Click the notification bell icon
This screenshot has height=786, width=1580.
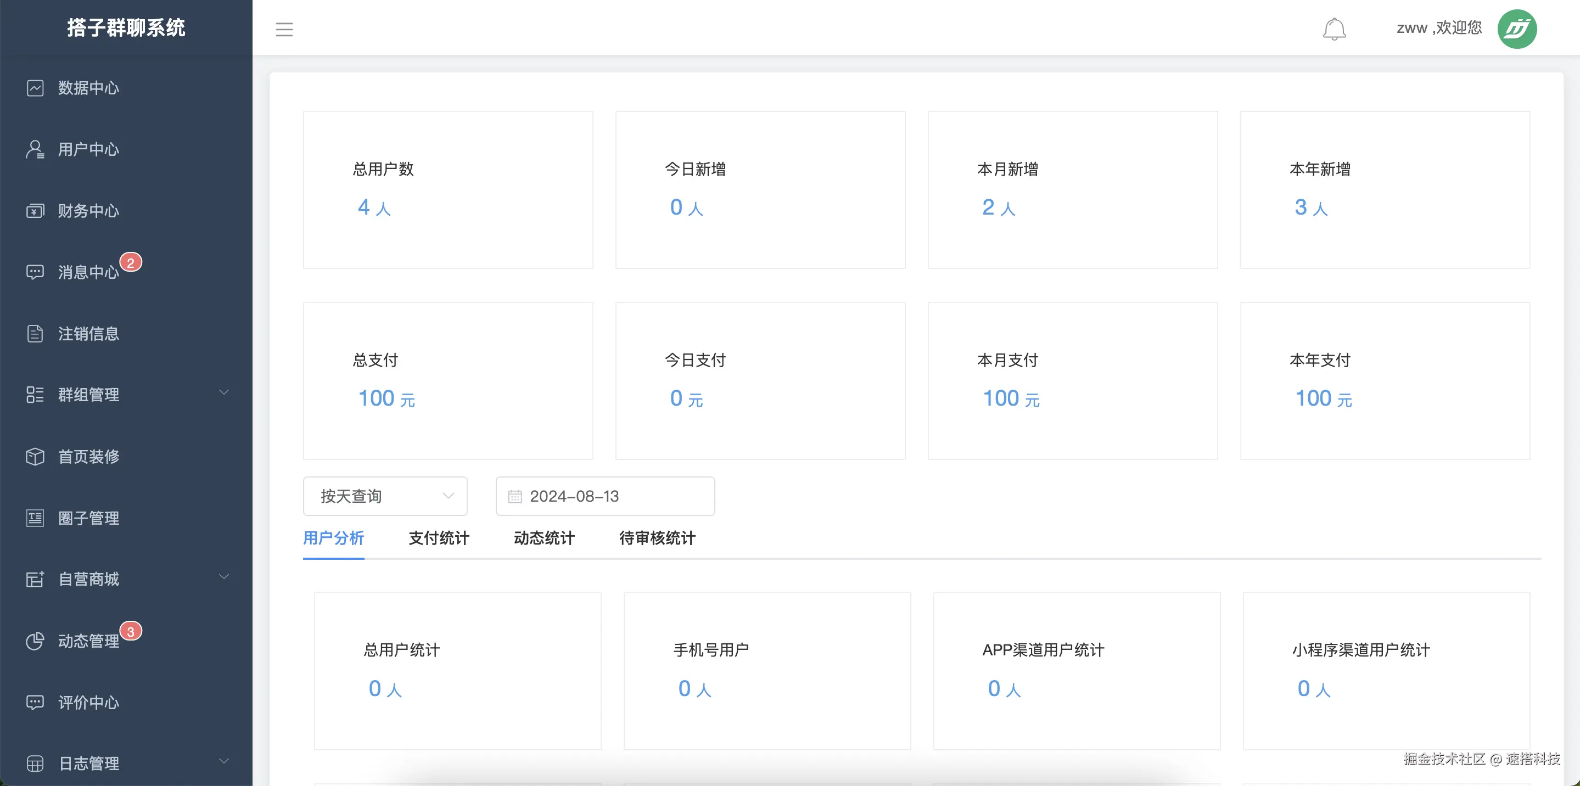click(1335, 29)
